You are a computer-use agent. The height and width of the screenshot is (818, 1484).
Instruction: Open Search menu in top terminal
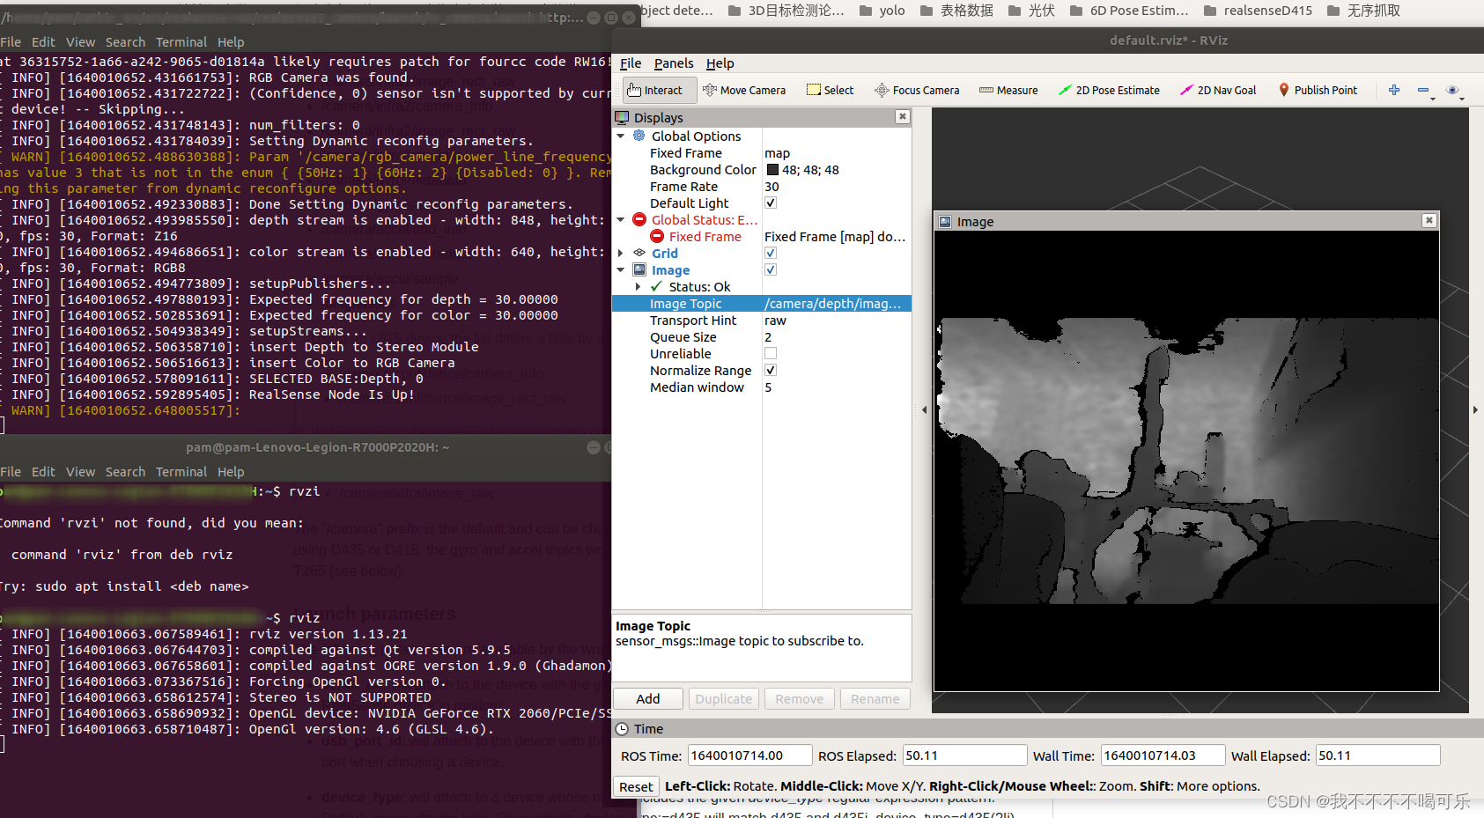(x=125, y=42)
